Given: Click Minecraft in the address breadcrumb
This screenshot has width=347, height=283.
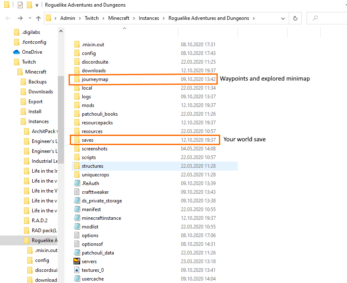Looking at the screenshot, I should (x=119, y=18).
